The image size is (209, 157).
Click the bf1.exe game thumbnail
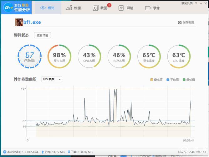pyautogui.click(x=19, y=22)
